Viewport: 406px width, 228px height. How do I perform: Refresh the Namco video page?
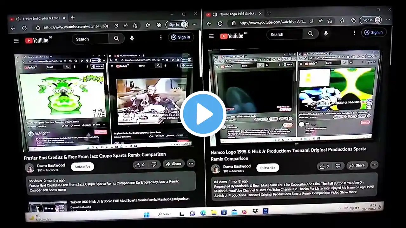[220, 23]
